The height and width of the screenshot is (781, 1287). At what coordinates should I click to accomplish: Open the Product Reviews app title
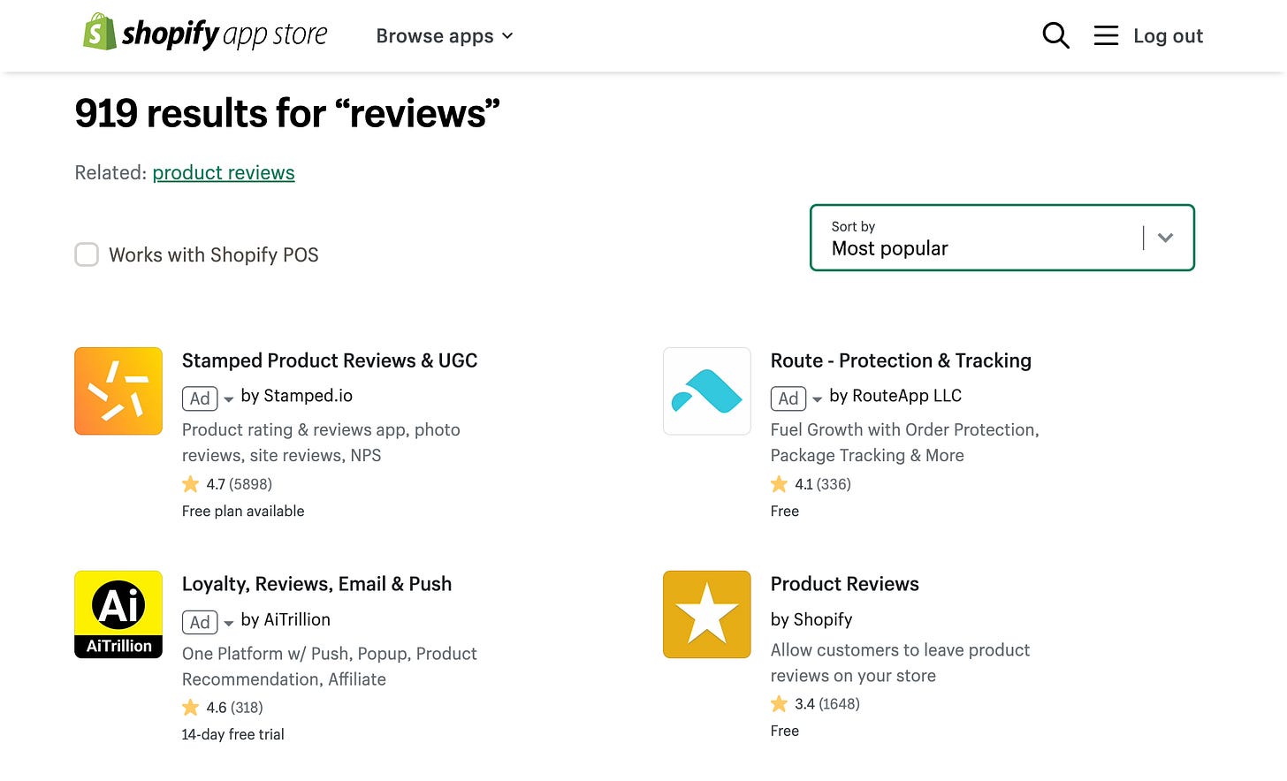click(x=844, y=584)
